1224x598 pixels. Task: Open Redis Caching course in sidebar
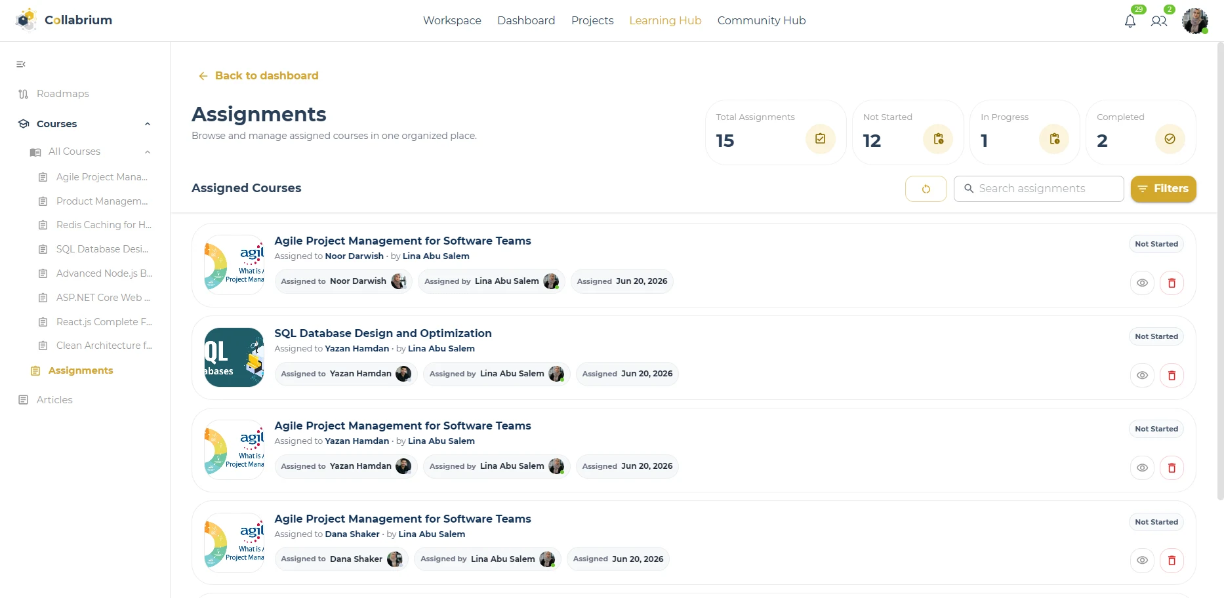[104, 225]
